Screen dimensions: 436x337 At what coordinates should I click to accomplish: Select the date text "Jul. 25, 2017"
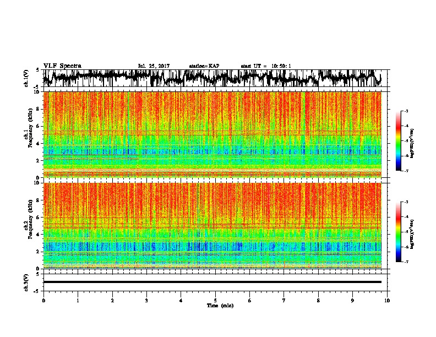[x=154, y=66]
